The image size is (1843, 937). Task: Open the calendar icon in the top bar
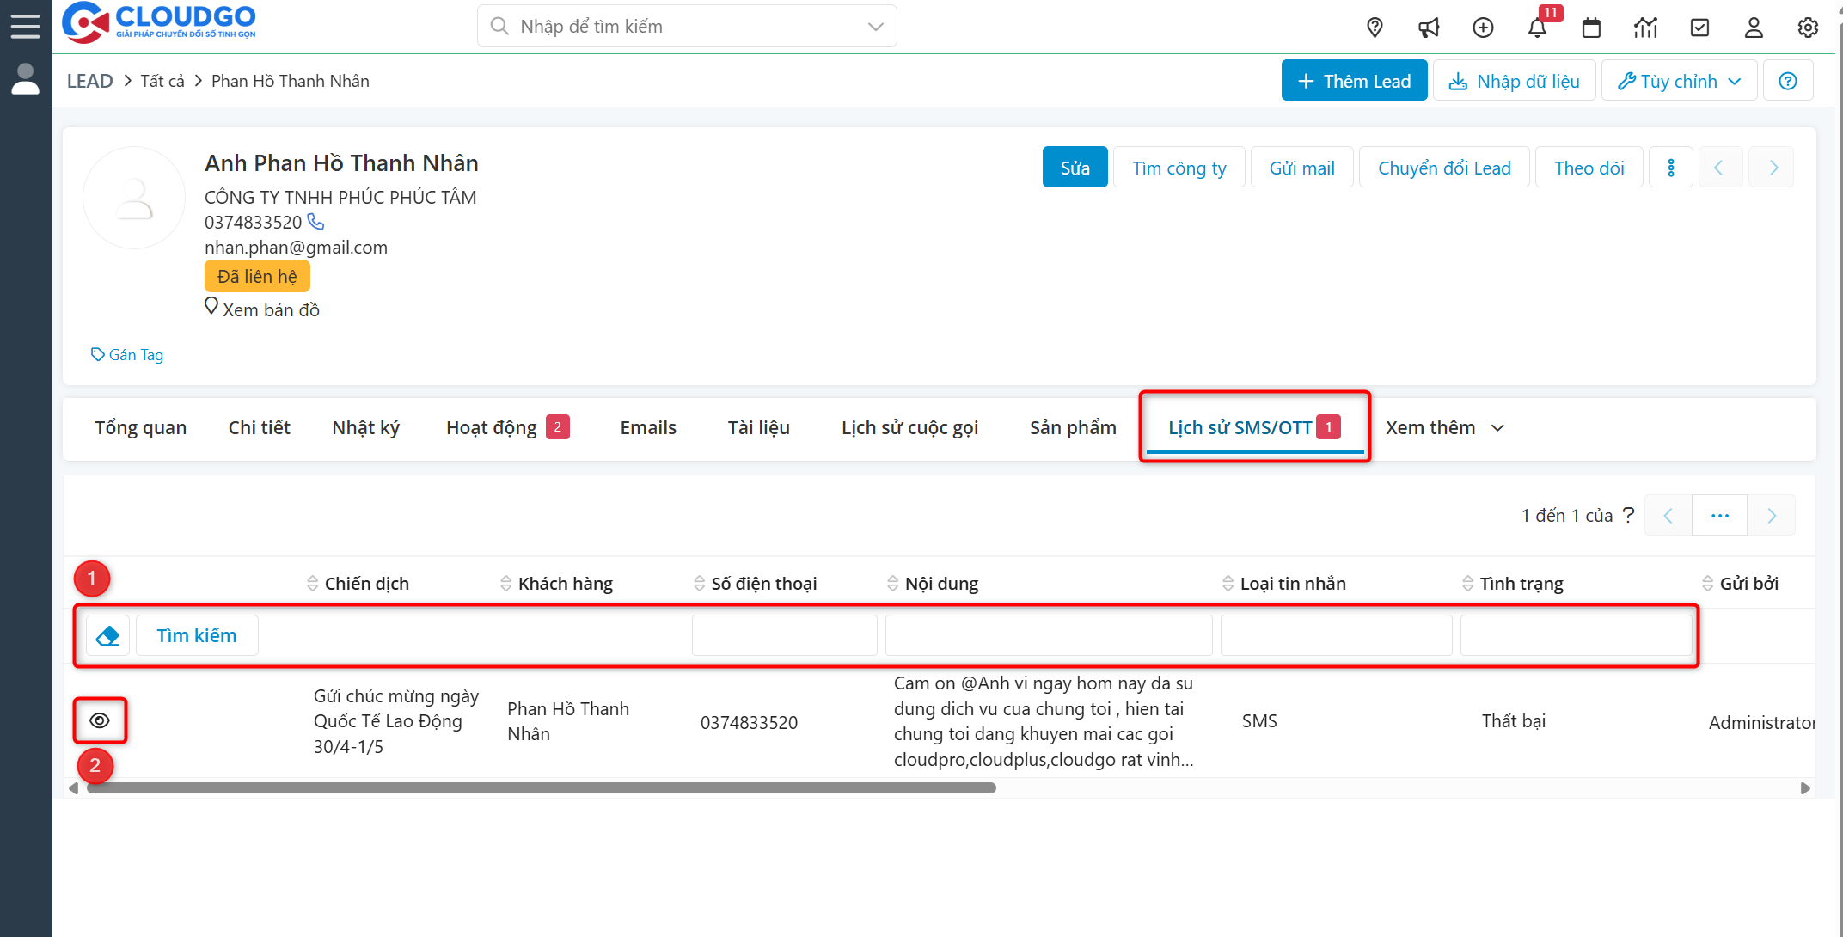[x=1591, y=27]
